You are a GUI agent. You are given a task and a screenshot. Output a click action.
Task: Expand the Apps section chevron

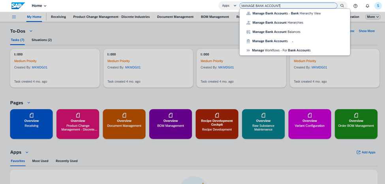27,152
